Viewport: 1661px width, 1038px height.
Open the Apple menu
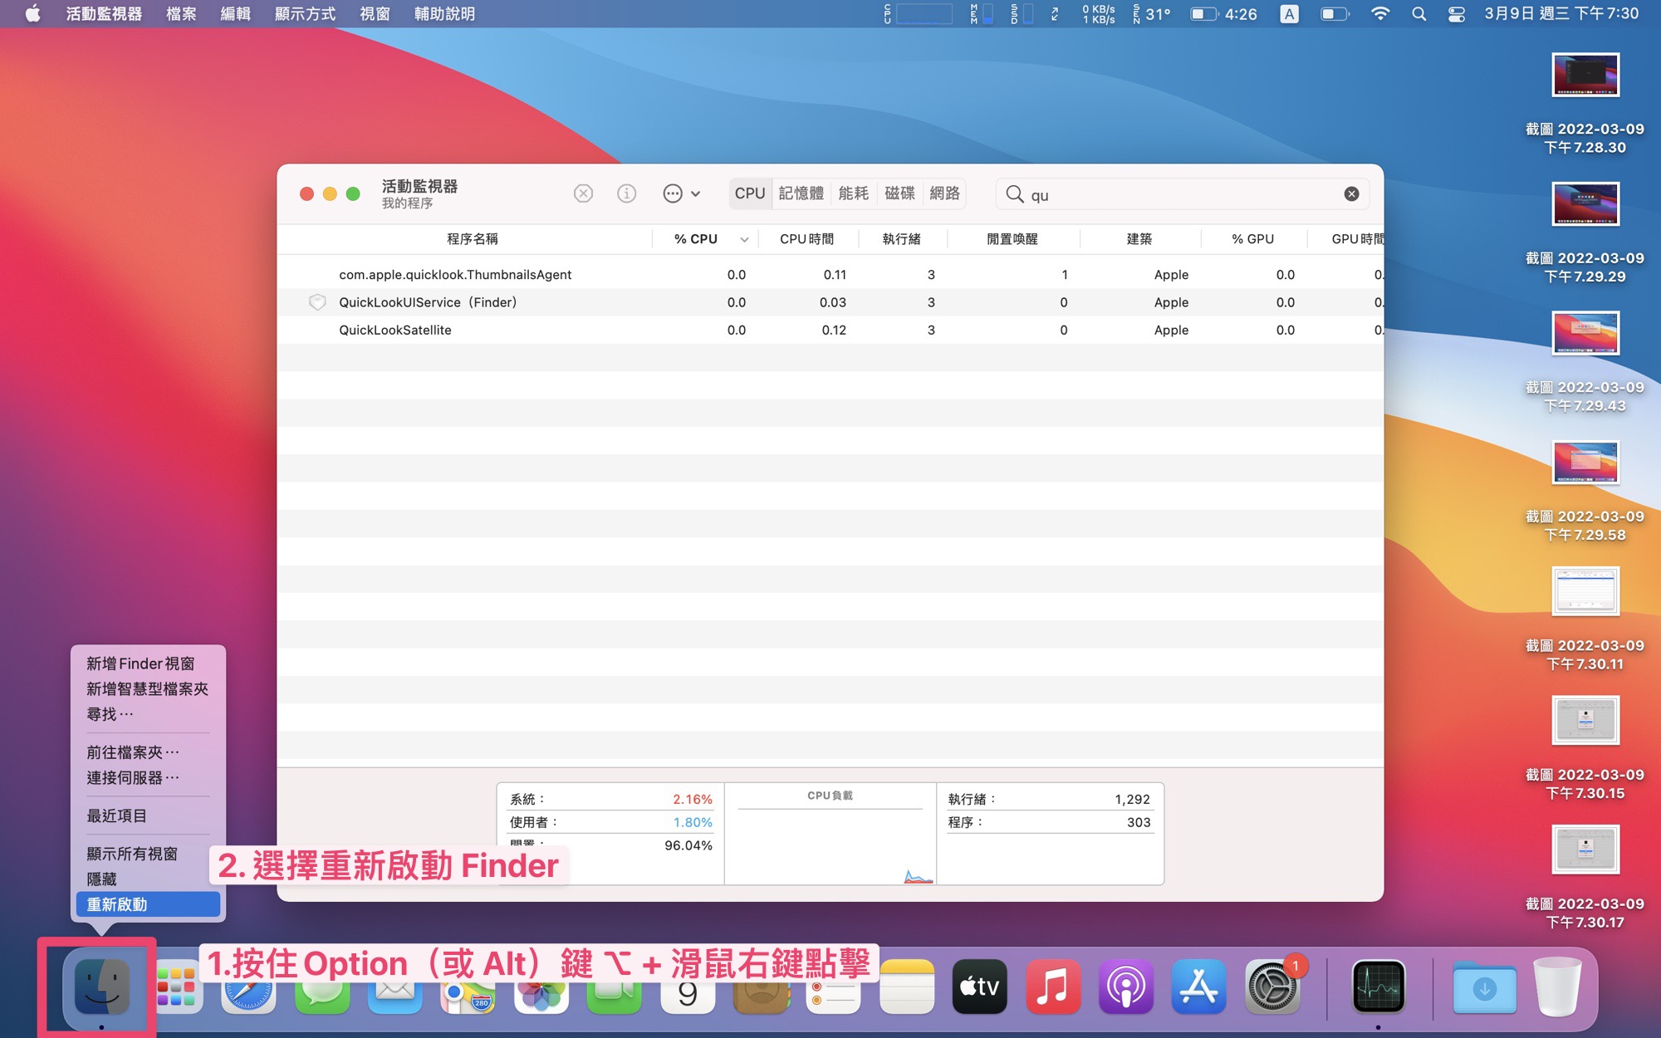tap(32, 13)
